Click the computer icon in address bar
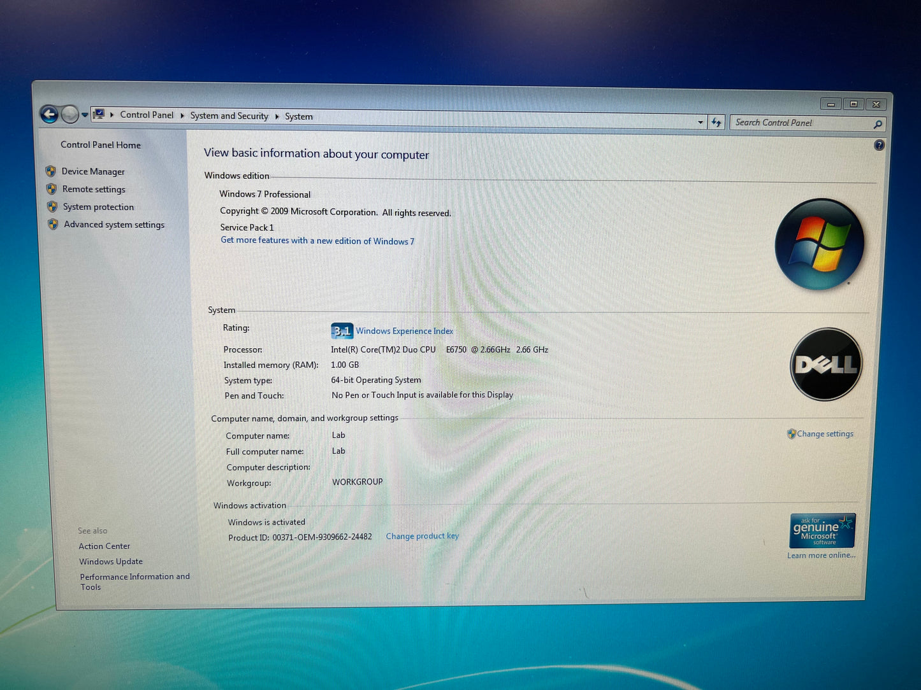This screenshot has height=690, width=921. 99,115
